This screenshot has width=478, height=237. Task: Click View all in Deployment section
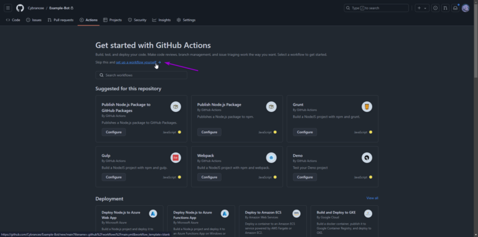[x=372, y=198]
